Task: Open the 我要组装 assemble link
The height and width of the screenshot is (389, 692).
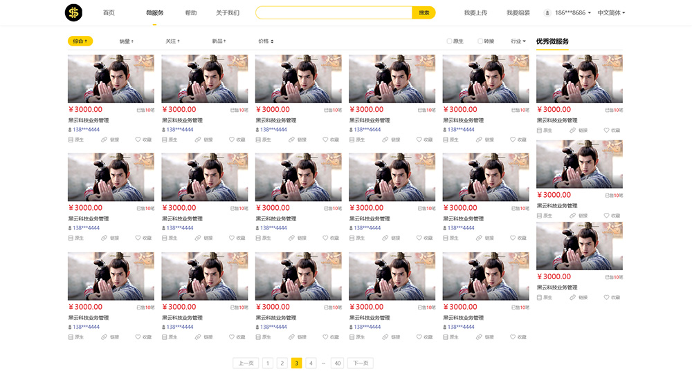Action: coord(518,12)
